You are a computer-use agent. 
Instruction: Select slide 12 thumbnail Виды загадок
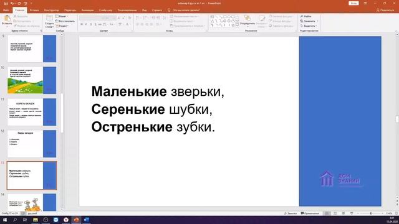point(32,144)
